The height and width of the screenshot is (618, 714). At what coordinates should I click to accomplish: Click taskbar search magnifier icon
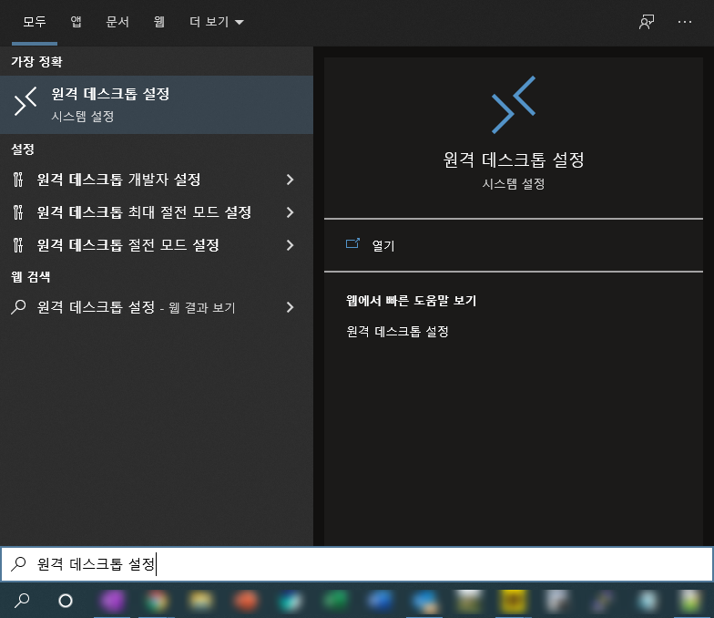(x=22, y=601)
